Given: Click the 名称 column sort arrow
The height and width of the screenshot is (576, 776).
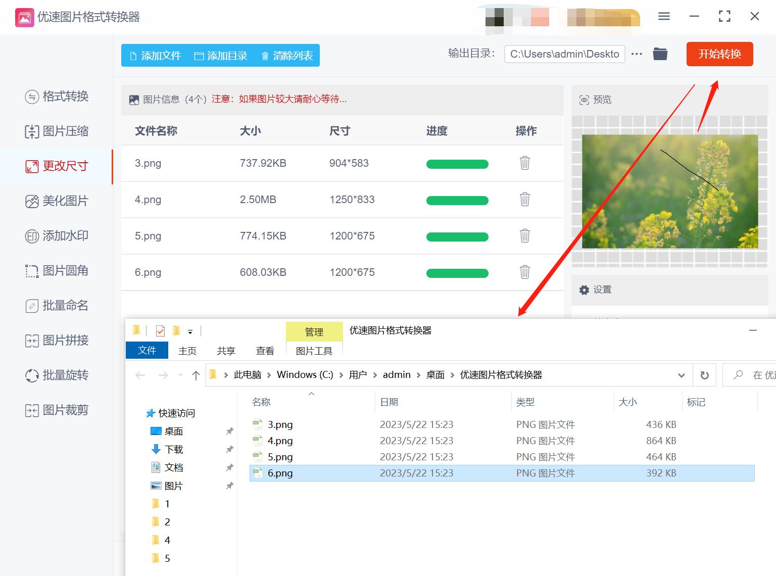Looking at the screenshot, I should (x=312, y=394).
